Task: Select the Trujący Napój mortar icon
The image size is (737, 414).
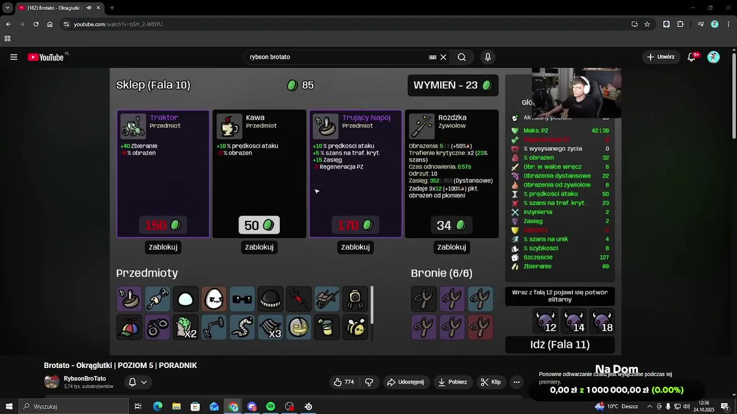Action: pos(325,126)
